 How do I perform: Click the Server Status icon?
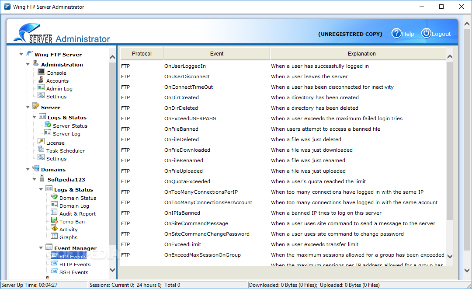(x=48, y=124)
